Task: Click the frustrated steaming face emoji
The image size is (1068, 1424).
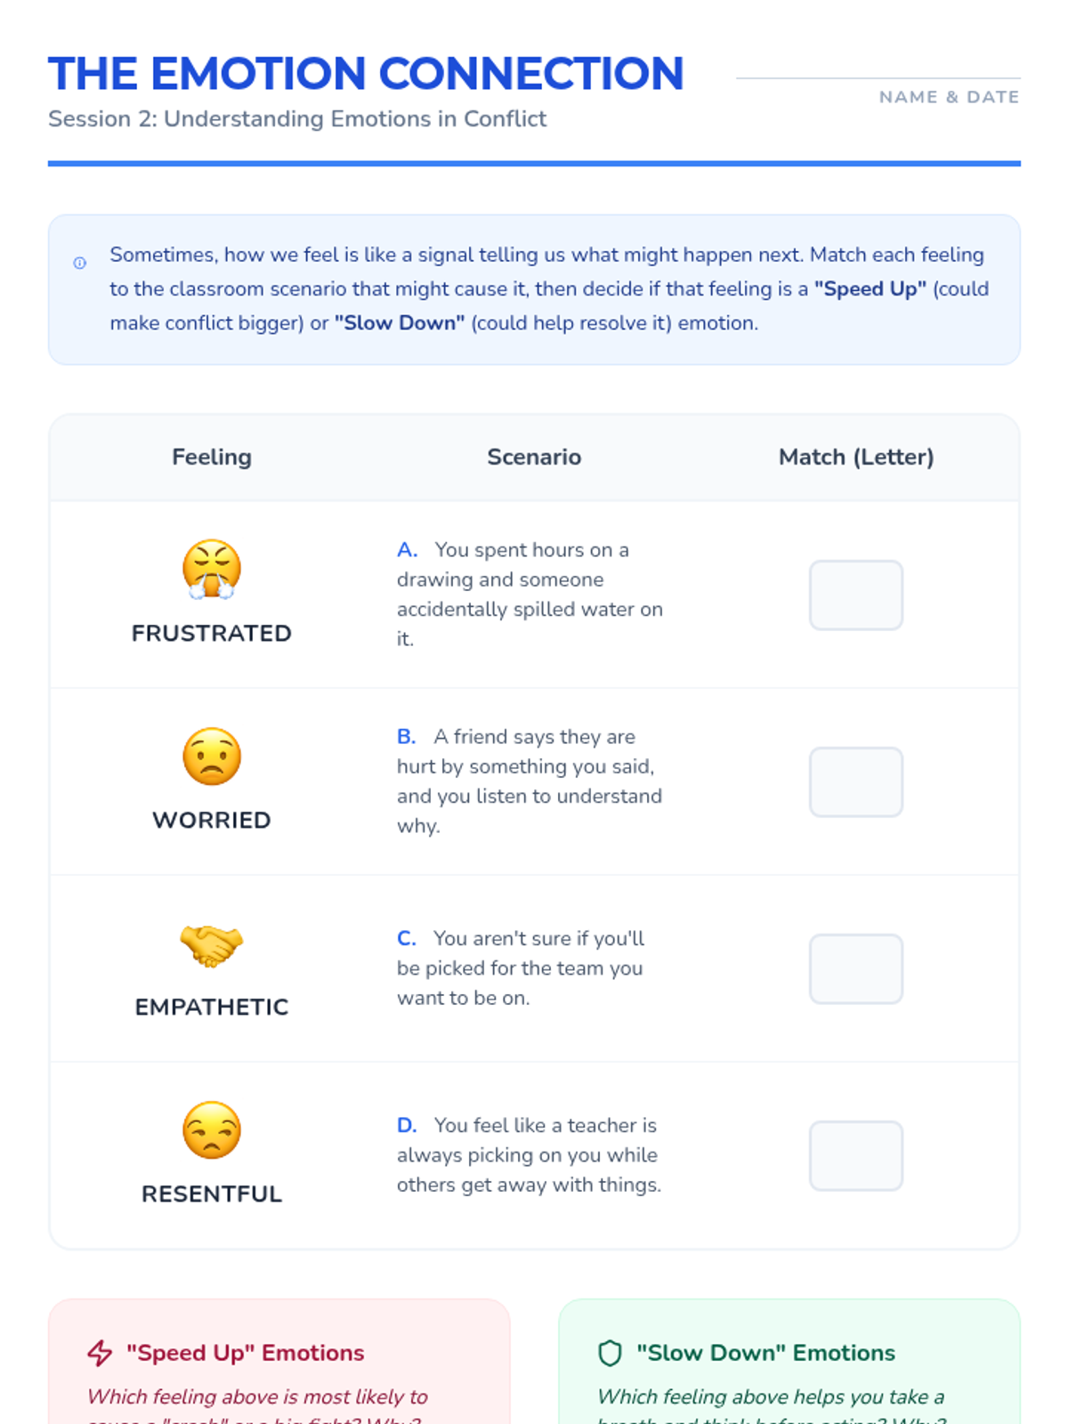Action: pos(212,569)
